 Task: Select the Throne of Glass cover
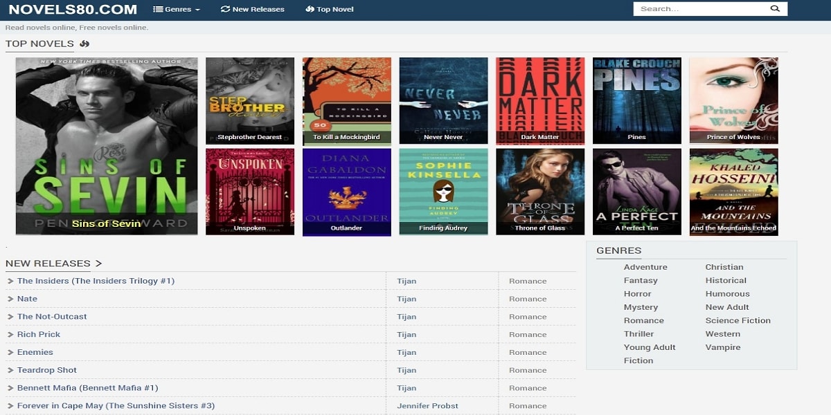click(x=540, y=192)
